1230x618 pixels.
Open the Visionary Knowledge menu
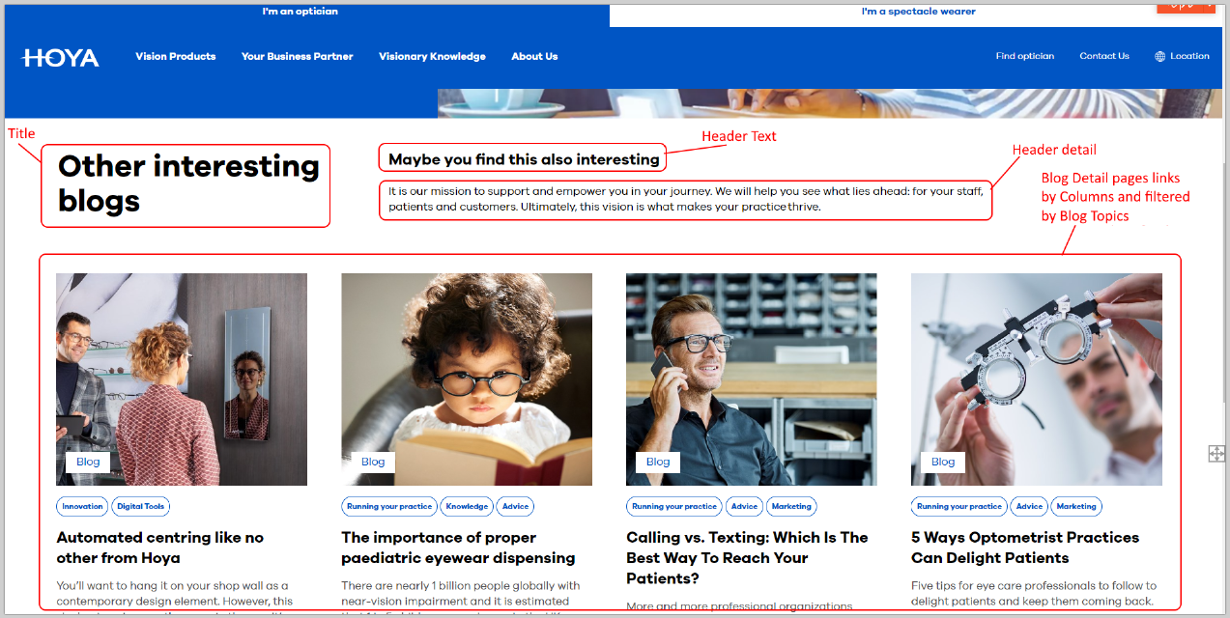pos(432,57)
